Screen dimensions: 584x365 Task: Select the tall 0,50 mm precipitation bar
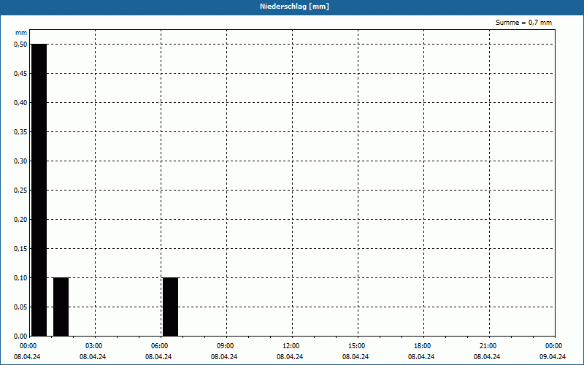[39, 190]
